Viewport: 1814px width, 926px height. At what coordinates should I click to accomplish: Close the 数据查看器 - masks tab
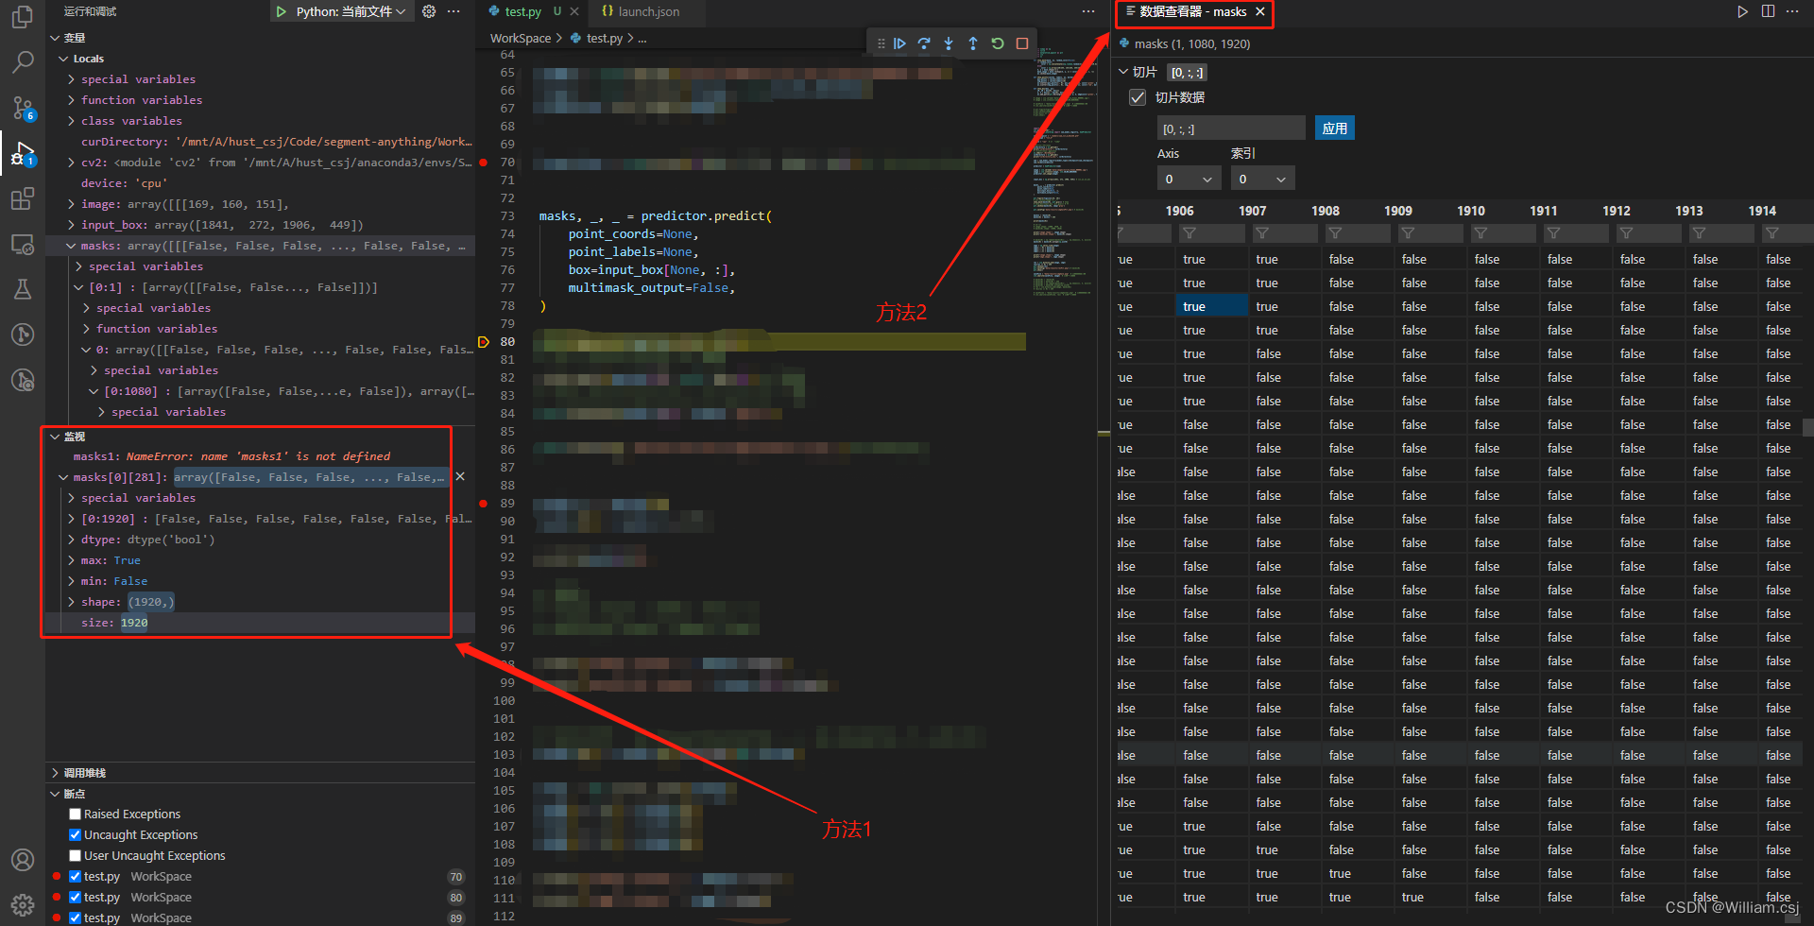point(1259,11)
